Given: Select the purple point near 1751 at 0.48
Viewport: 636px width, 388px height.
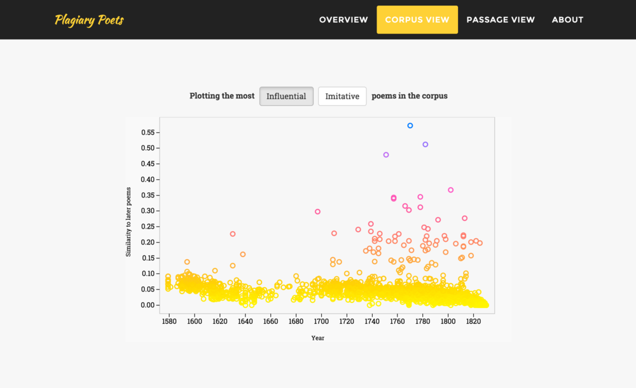Looking at the screenshot, I should [x=386, y=155].
